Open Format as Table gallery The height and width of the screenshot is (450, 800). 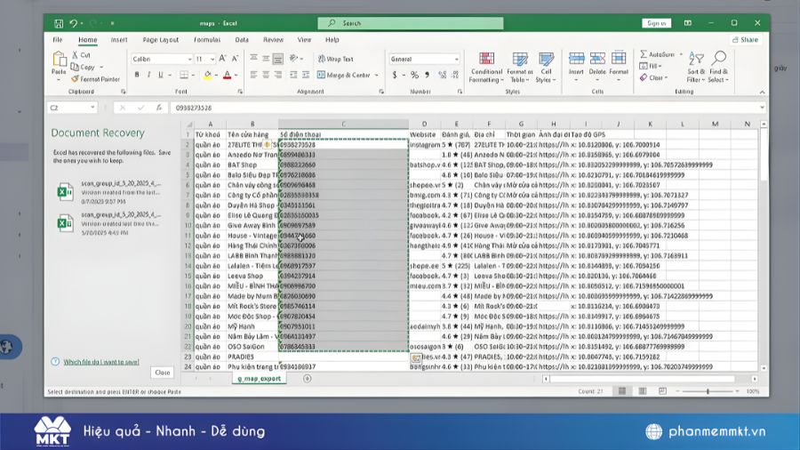tap(519, 68)
